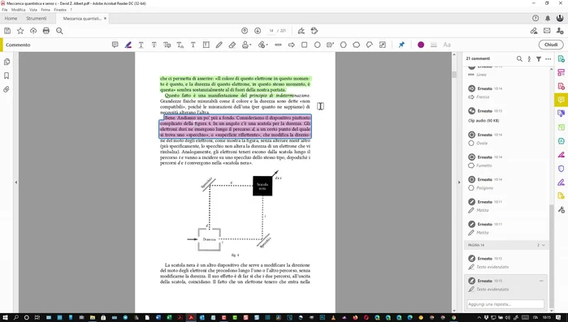Open the purple color picker
The image size is (568, 322).
click(421, 45)
